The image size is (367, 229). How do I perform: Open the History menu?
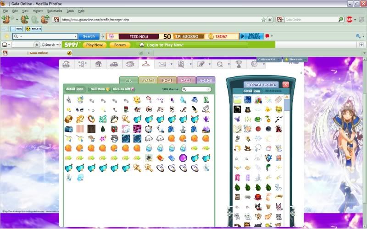point(38,11)
